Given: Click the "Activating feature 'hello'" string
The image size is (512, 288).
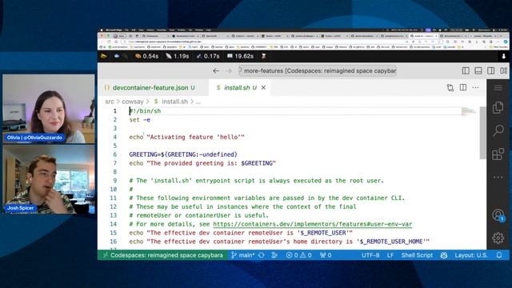Looking at the screenshot, I should point(195,137).
